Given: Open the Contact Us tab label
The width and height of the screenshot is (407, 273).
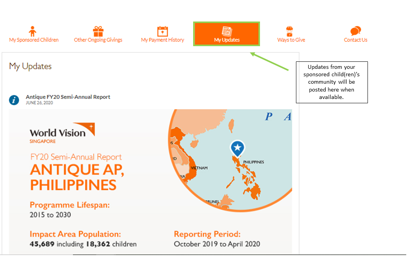Looking at the screenshot, I should coord(356,40).
